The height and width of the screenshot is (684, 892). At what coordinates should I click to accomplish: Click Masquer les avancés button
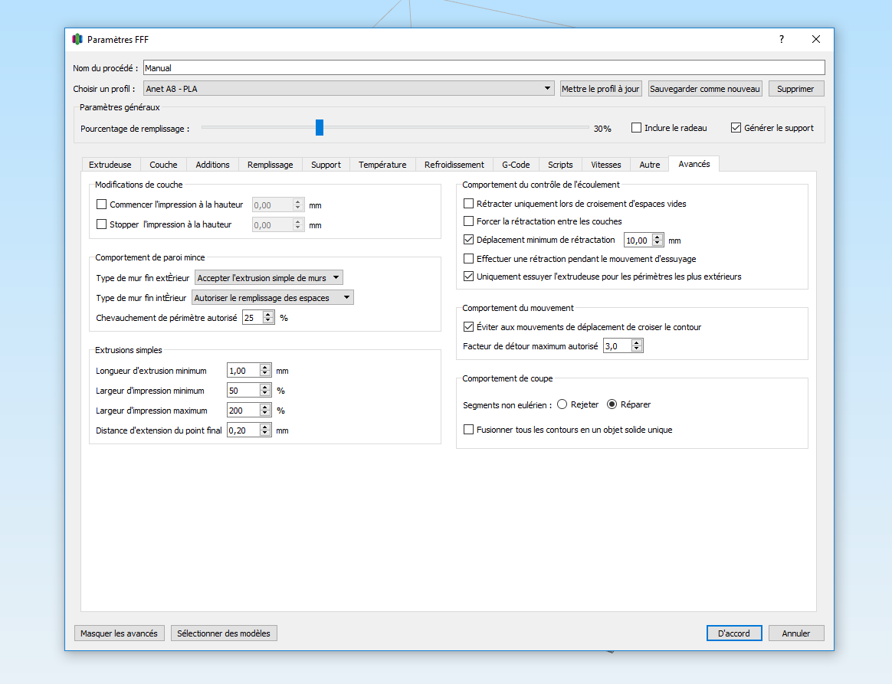[120, 633]
